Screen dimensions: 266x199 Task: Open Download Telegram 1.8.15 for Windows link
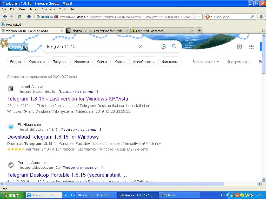53,137
